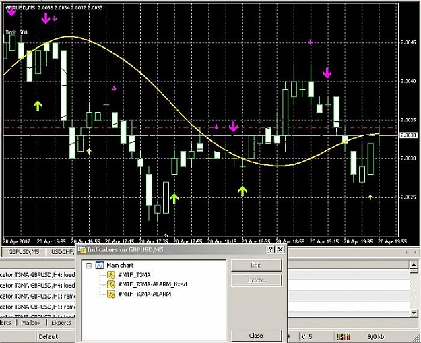This screenshot has height=343, width=421.
Task: Click the icon beside the last #MTF_T3MA-ALARM
Action: point(111,294)
